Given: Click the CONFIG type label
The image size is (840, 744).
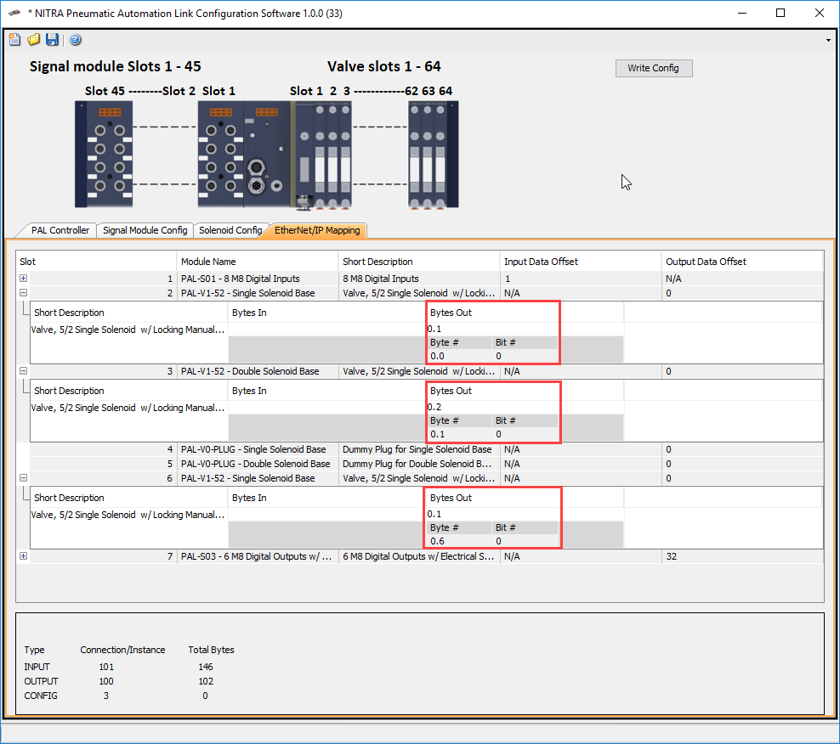Looking at the screenshot, I should tap(41, 696).
